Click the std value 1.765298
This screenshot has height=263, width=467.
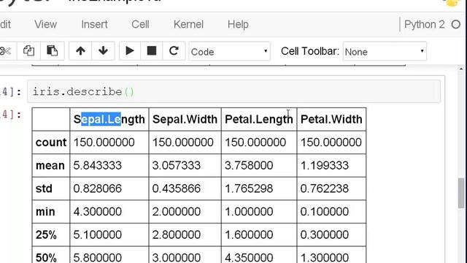pos(249,188)
